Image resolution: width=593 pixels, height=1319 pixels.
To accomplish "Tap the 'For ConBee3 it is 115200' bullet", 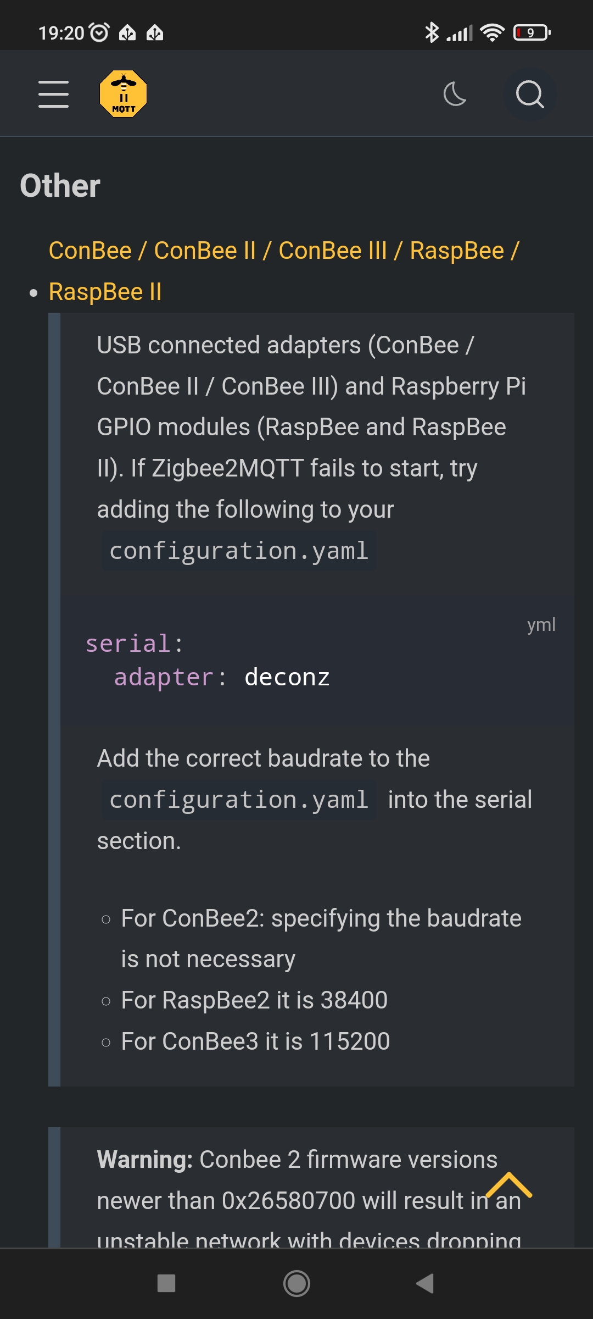I will click(255, 1041).
